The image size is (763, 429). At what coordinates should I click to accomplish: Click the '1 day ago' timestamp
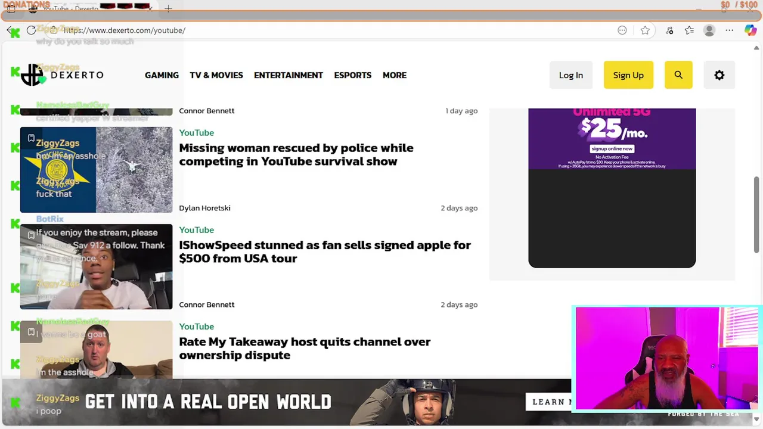[461, 111]
